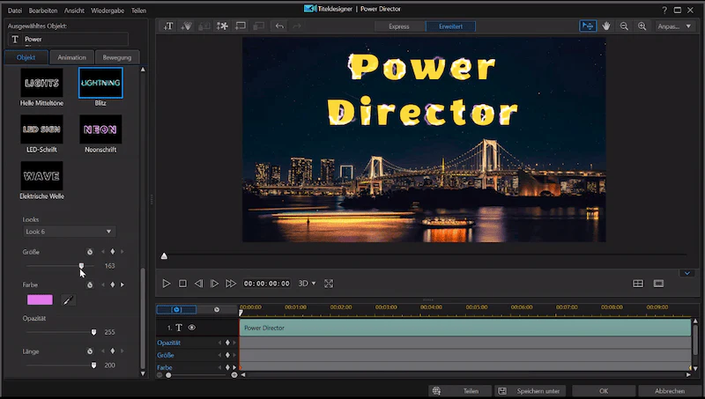Select the hand pan tool
705x399 pixels.
[x=606, y=26]
